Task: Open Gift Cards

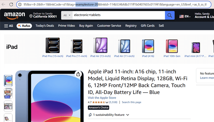Action: [x=148, y=26]
